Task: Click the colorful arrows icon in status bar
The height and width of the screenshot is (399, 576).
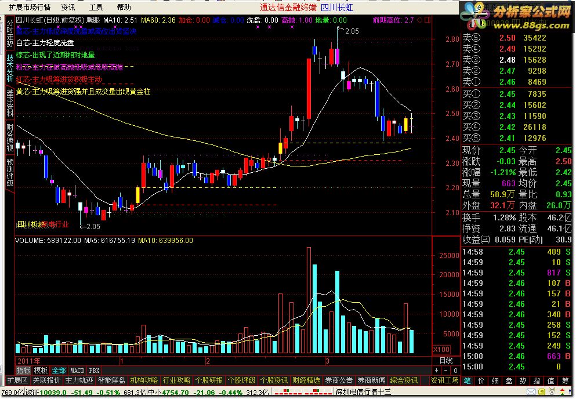Action: coord(563,392)
